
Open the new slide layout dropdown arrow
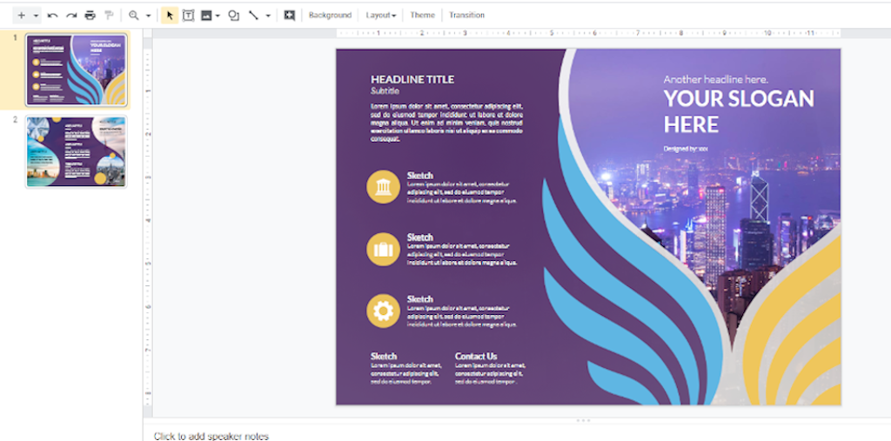pyautogui.click(x=36, y=16)
